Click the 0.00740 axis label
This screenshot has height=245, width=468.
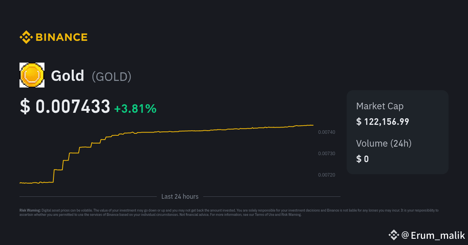click(326, 132)
